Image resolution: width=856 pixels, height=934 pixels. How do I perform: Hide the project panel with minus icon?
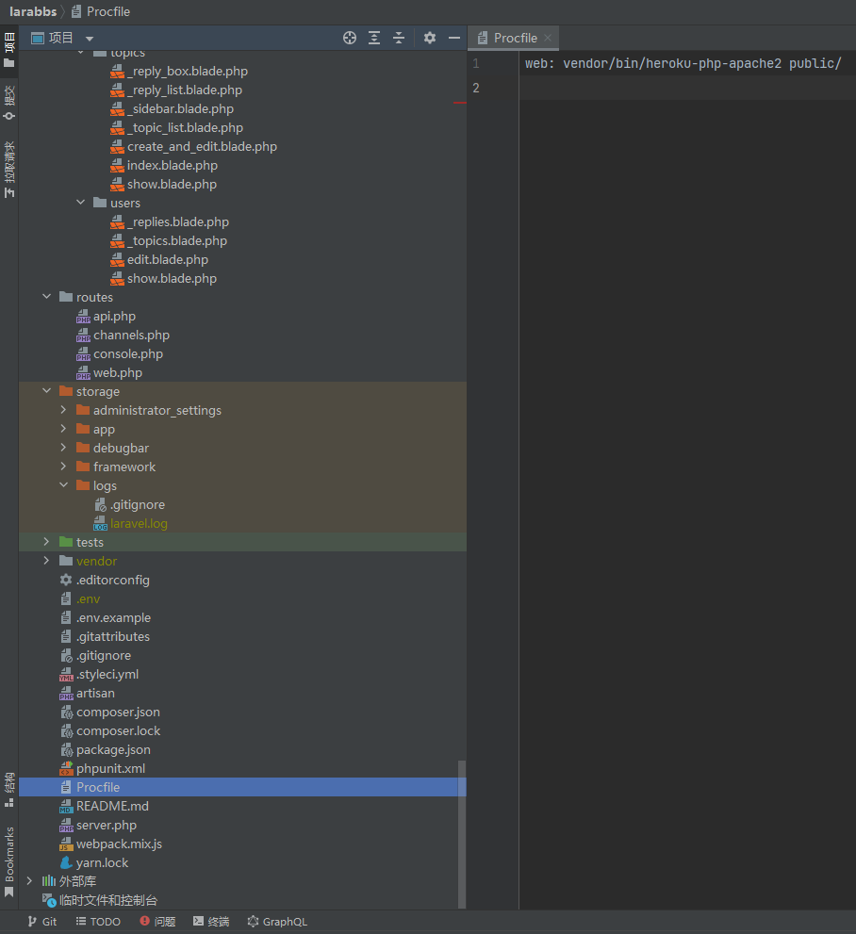(454, 38)
